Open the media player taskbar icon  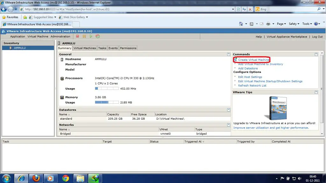51,178
